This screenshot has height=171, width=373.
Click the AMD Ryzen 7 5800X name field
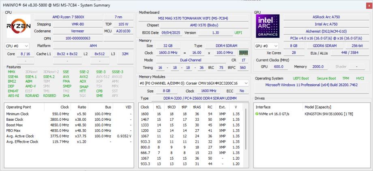[x=69, y=17]
